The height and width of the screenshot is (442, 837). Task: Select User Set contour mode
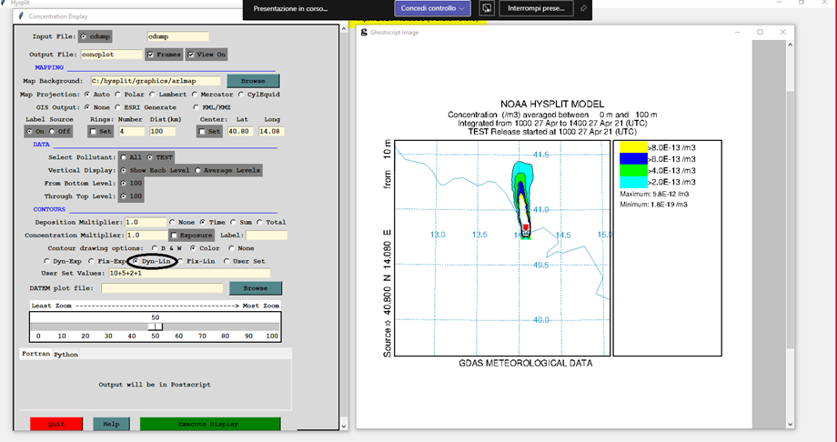[x=227, y=262]
